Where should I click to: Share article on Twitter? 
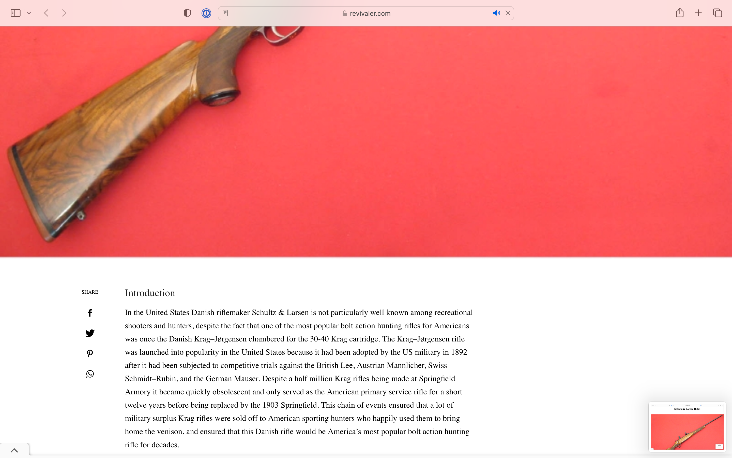[x=90, y=333]
